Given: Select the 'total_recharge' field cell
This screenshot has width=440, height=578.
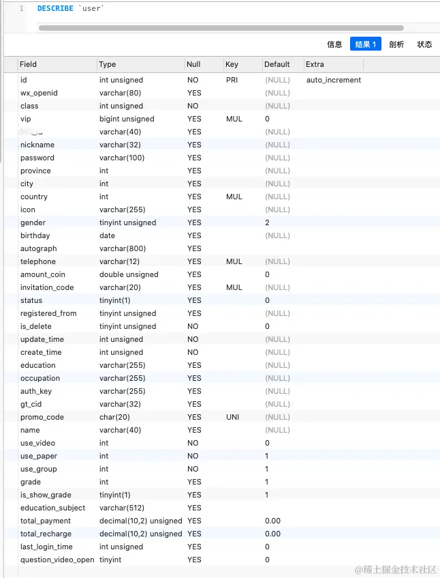Looking at the screenshot, I should pos(46,534).
